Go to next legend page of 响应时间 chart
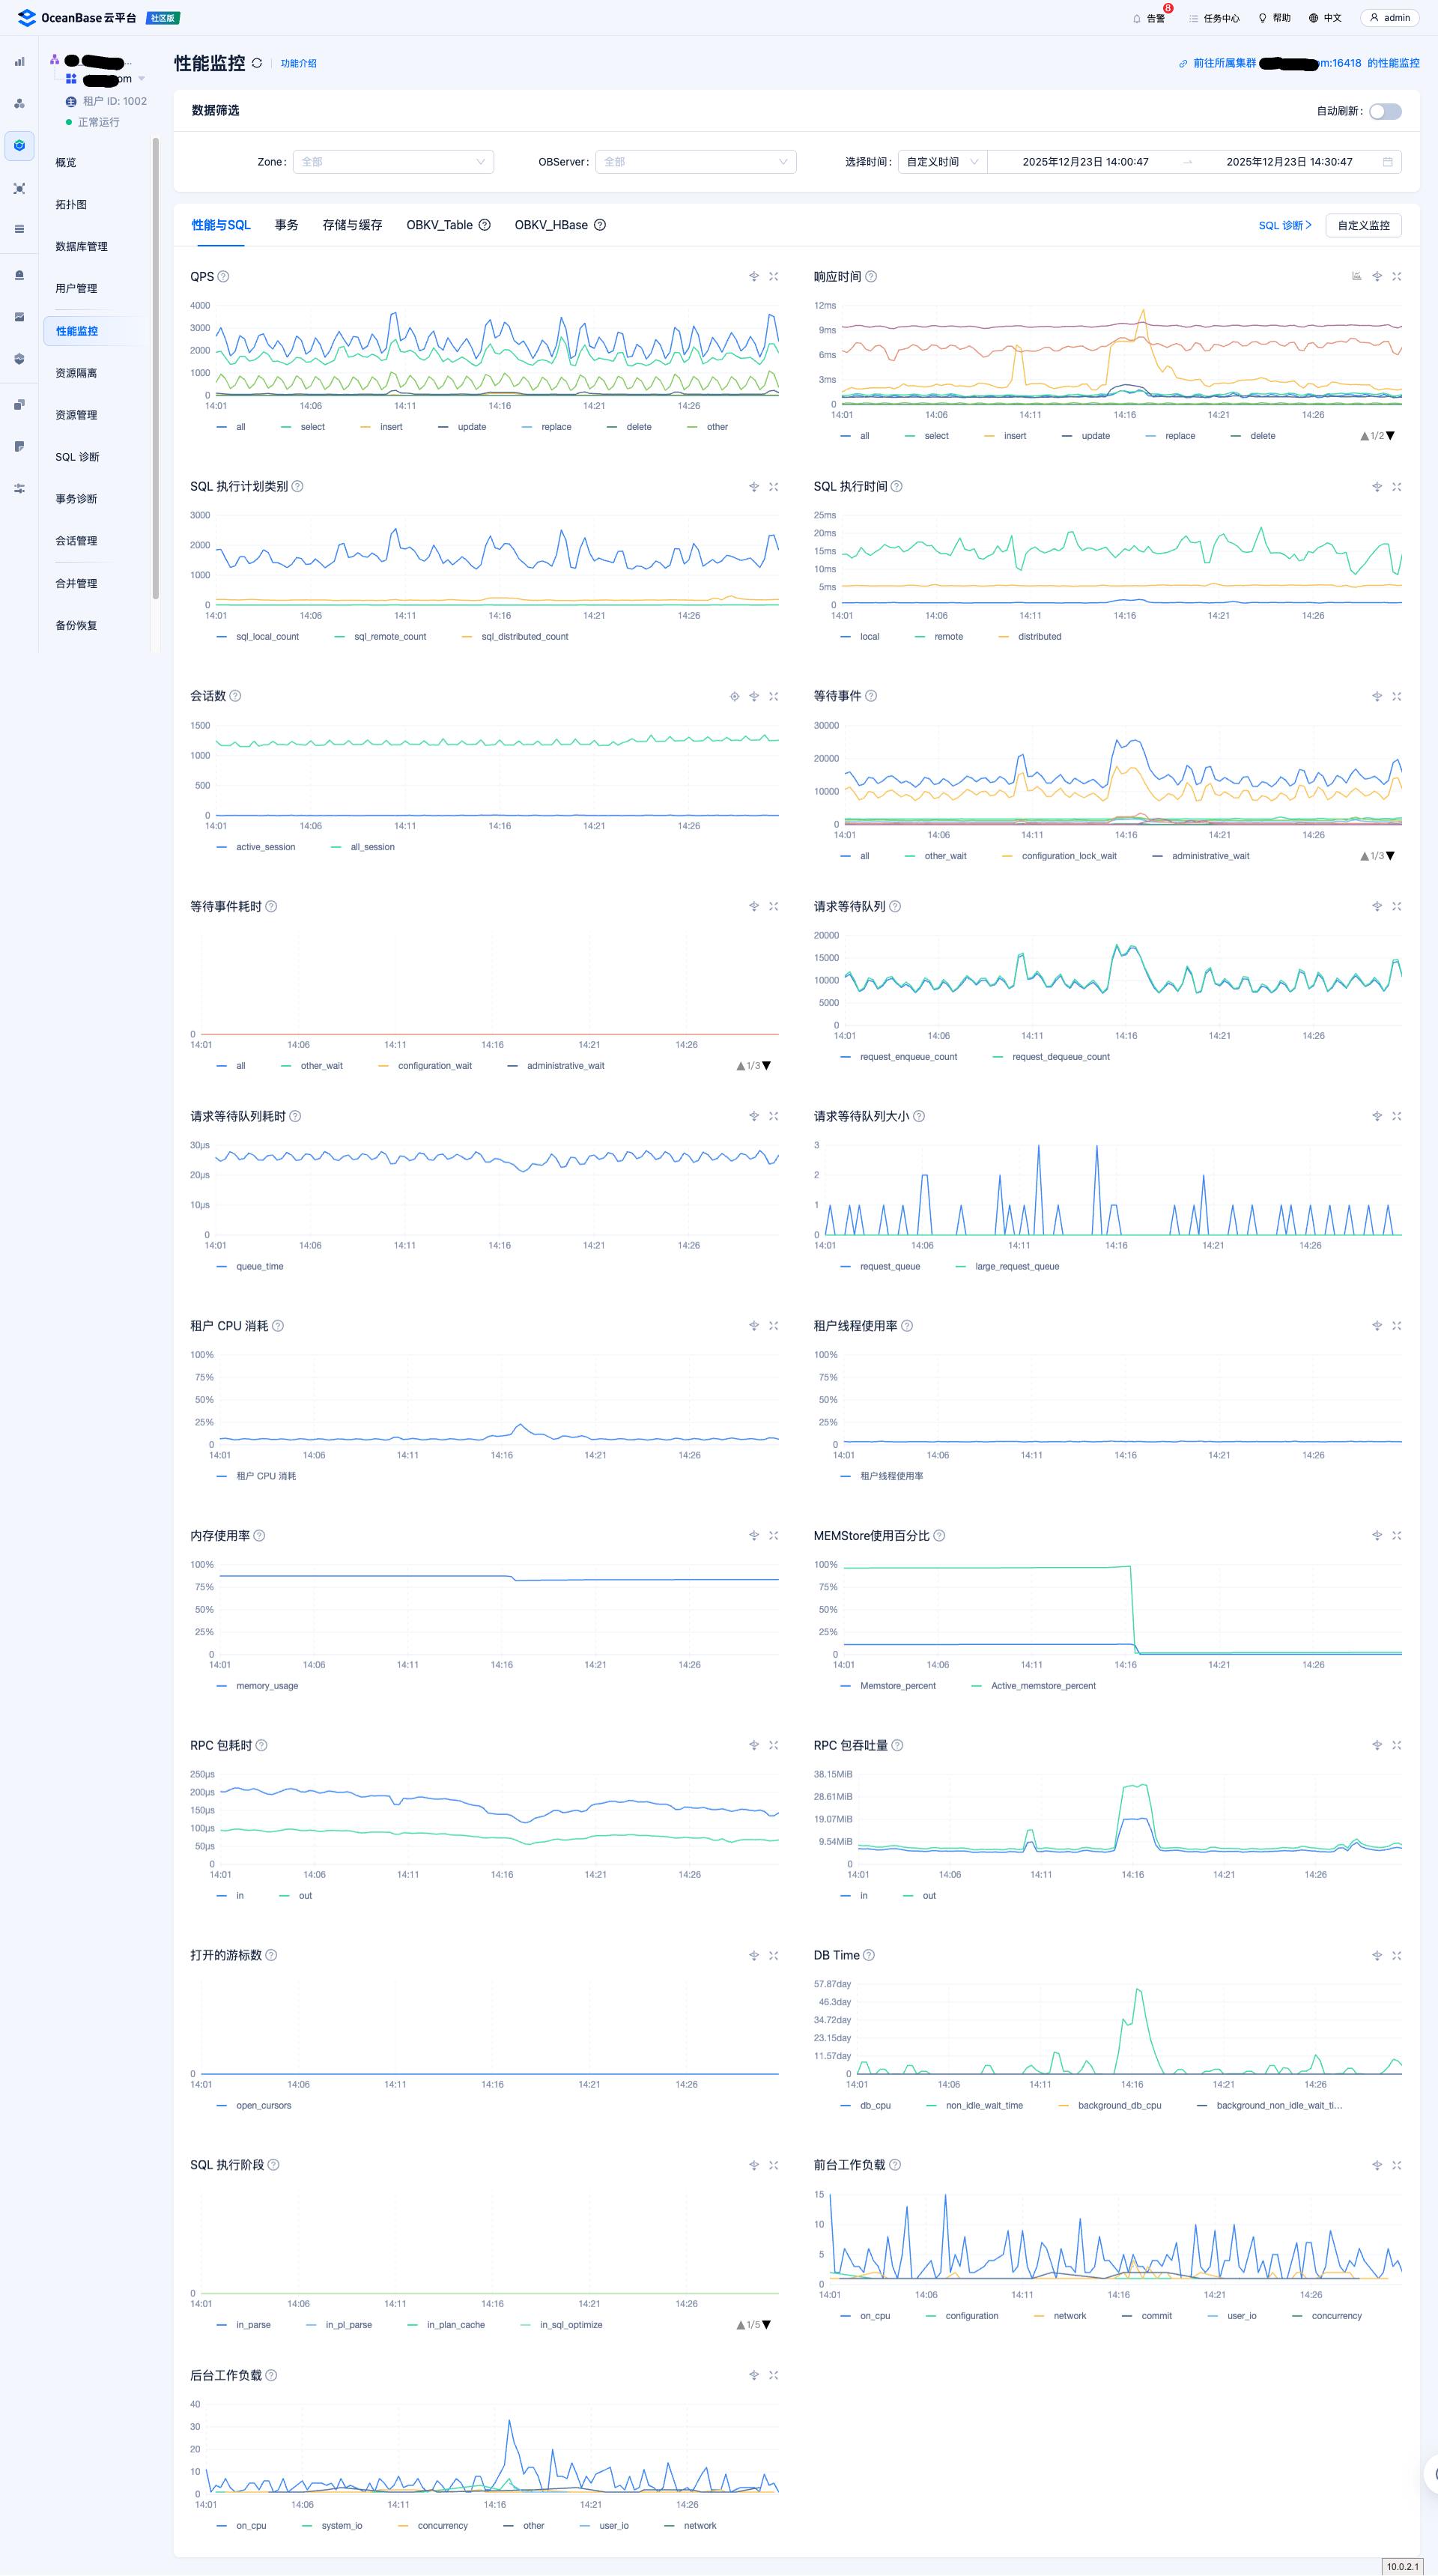The height and width of the screenshot is (2576, 1438). click(x=1390, y=436)
